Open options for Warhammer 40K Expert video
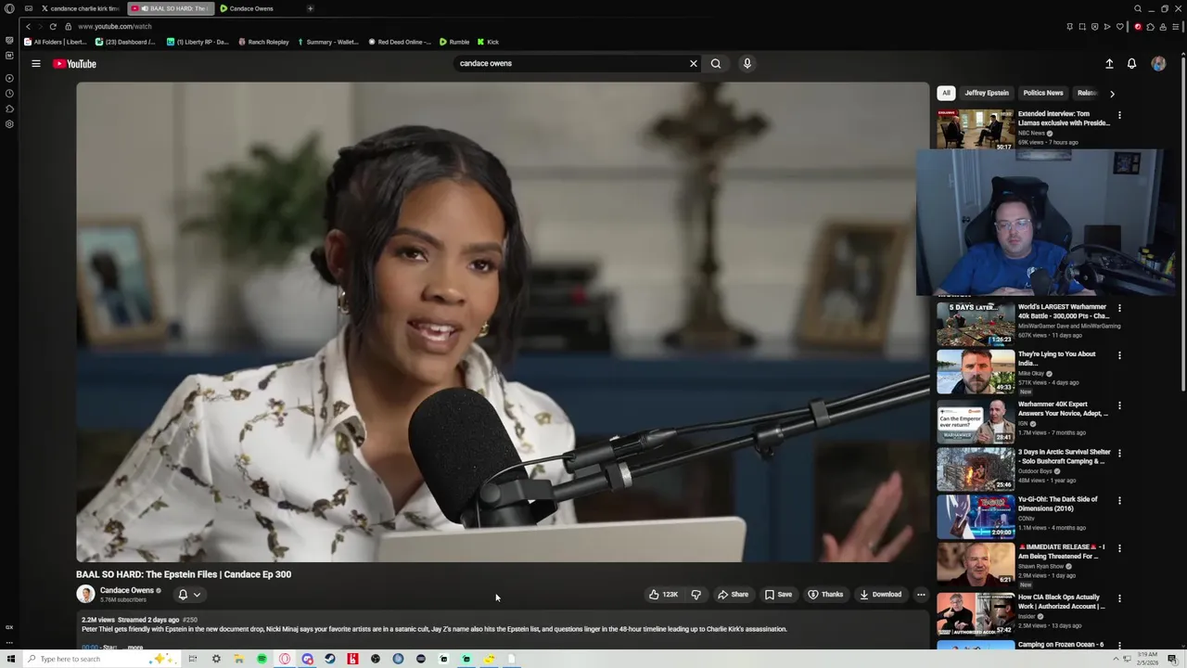Screen dimensions: 1187x668 (1119, 405)
